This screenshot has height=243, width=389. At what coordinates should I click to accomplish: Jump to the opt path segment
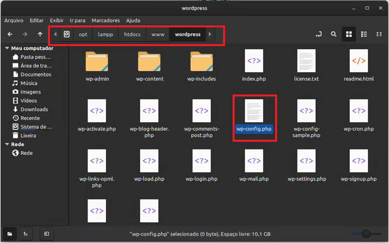(x=83, y=34)
